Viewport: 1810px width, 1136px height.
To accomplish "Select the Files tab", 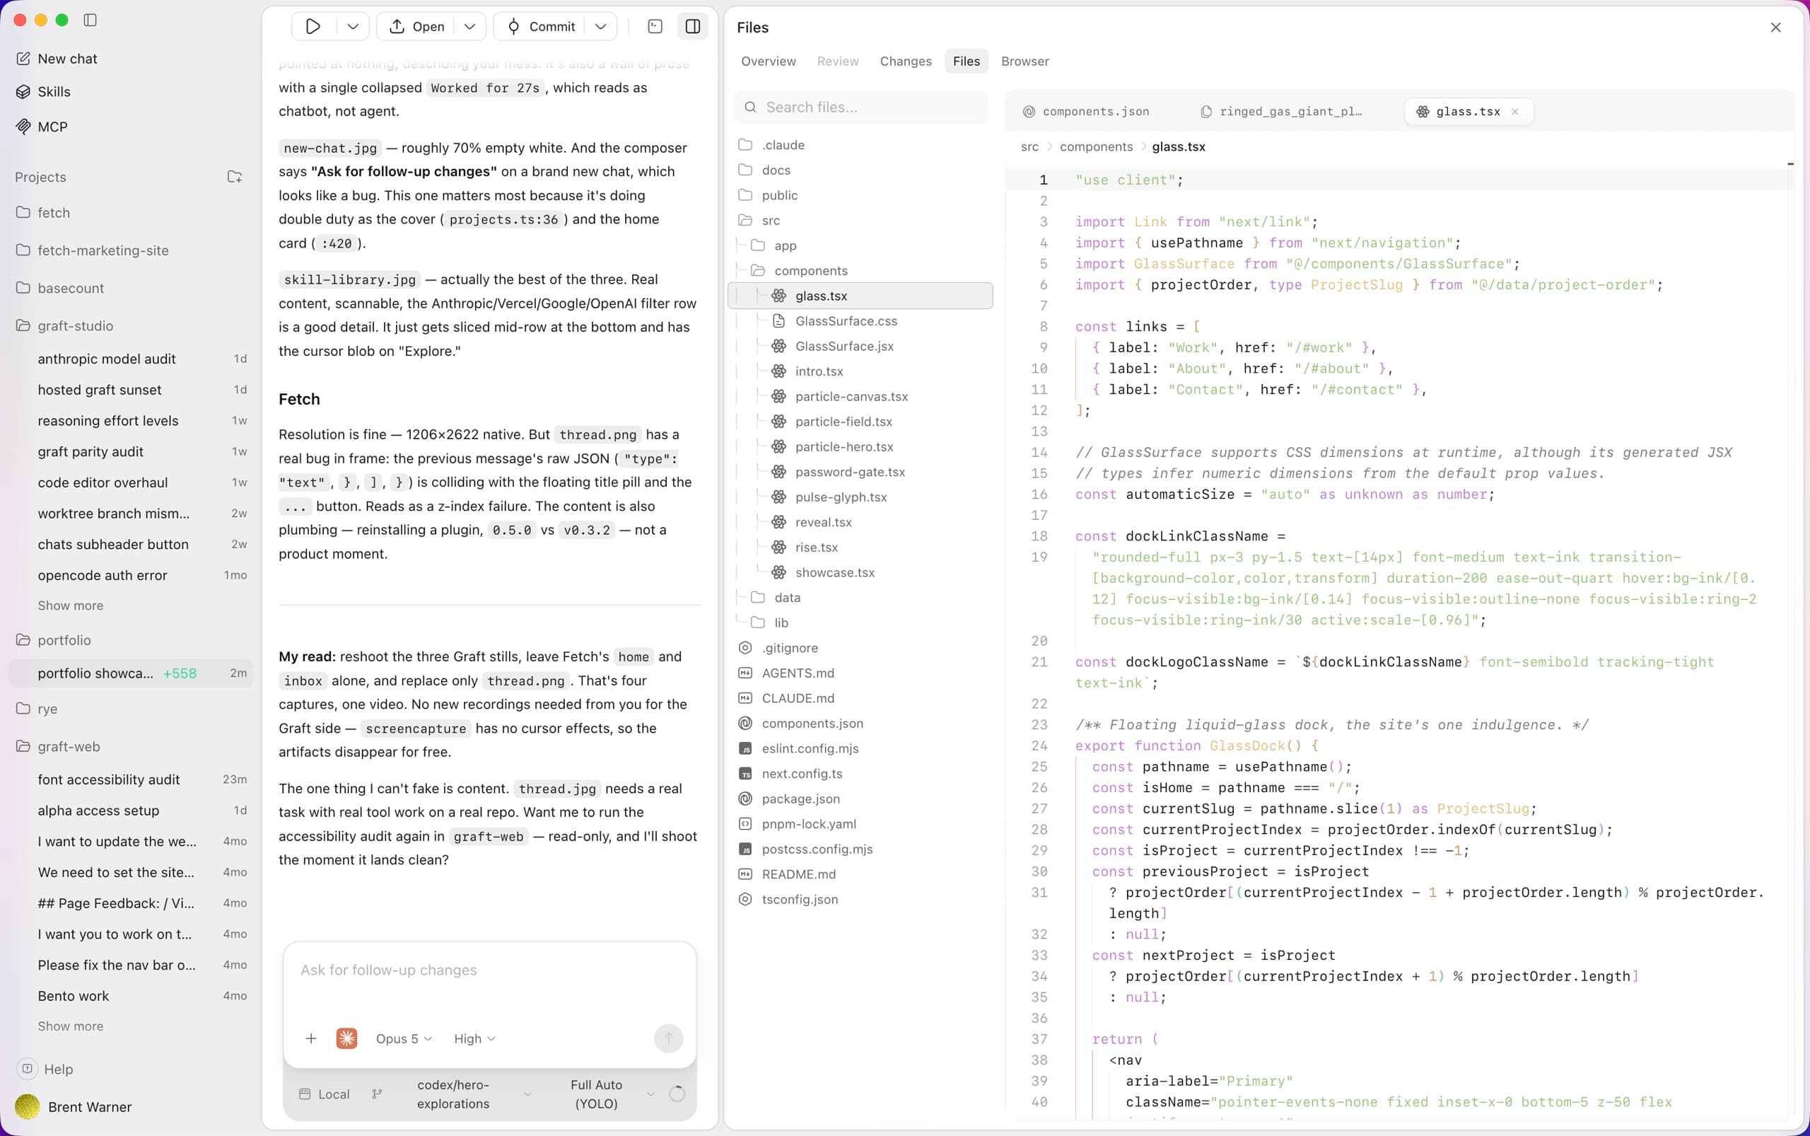I will 966,61.
